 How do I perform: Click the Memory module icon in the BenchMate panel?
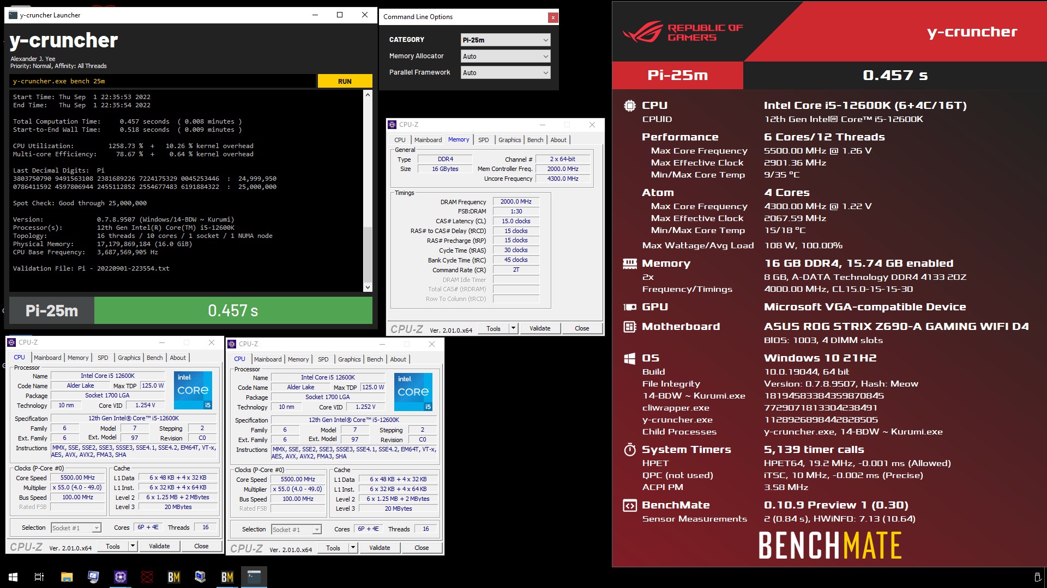(630, 264)
